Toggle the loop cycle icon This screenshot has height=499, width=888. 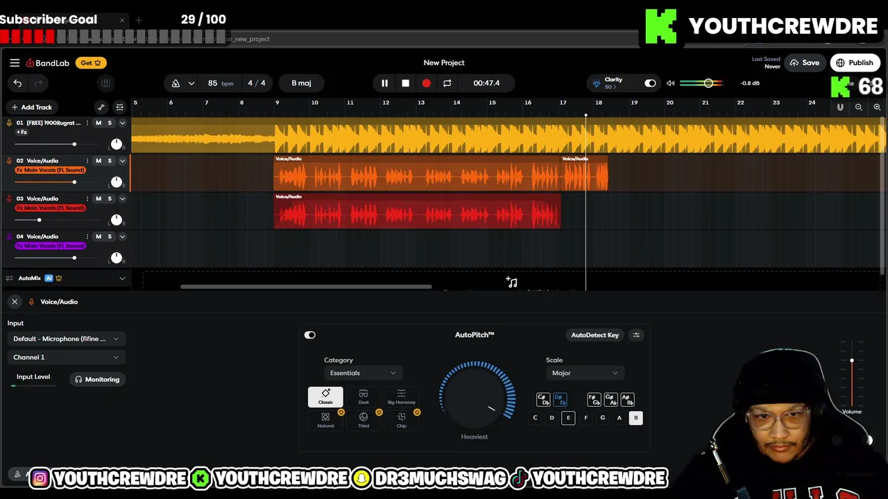(447, 83)
